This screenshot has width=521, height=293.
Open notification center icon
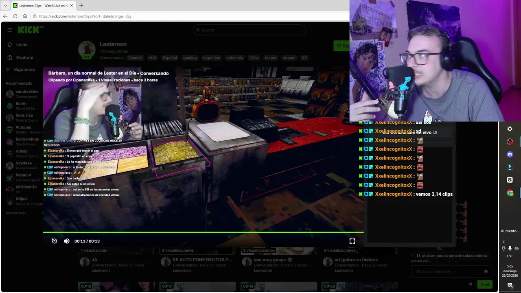coord(510,286)
